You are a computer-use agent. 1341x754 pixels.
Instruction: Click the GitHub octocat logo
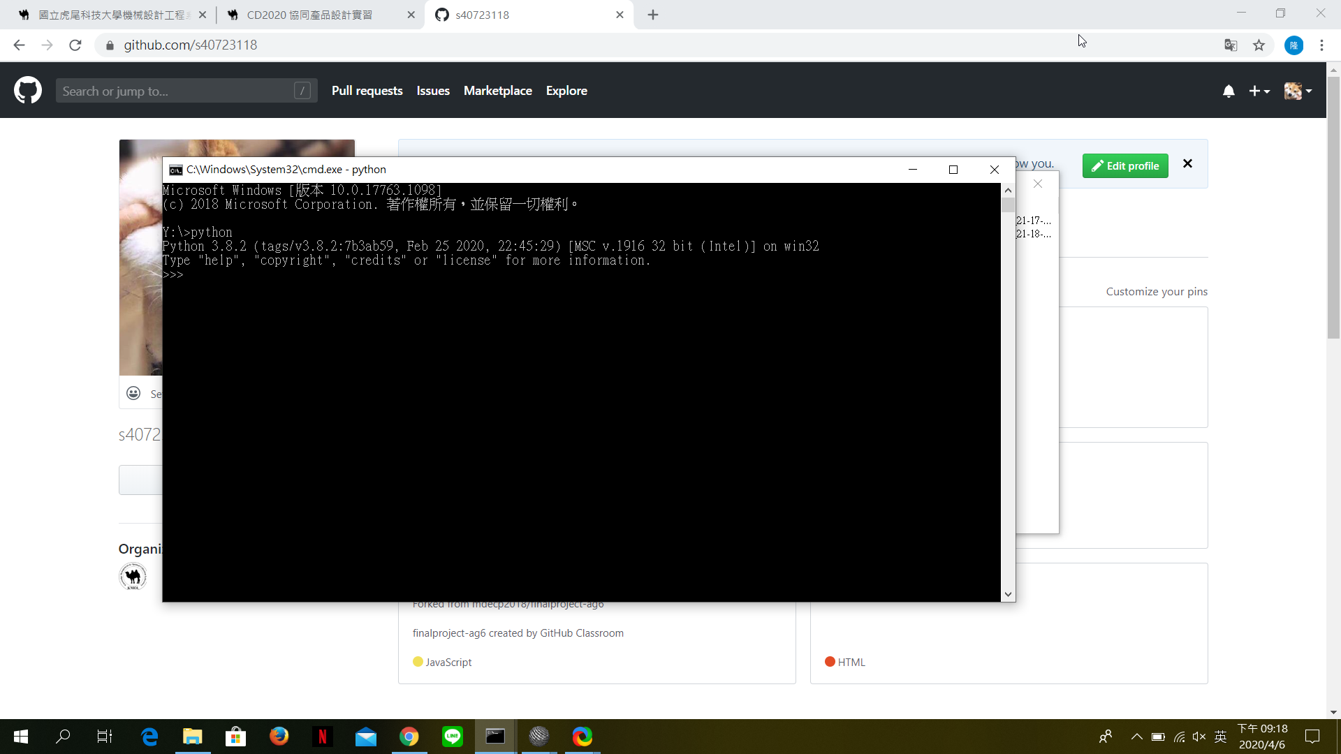(28, 91)
